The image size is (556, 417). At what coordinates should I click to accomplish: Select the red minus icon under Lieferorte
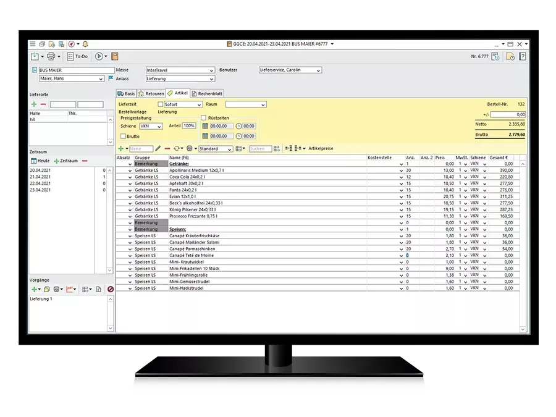pos(43,104)
